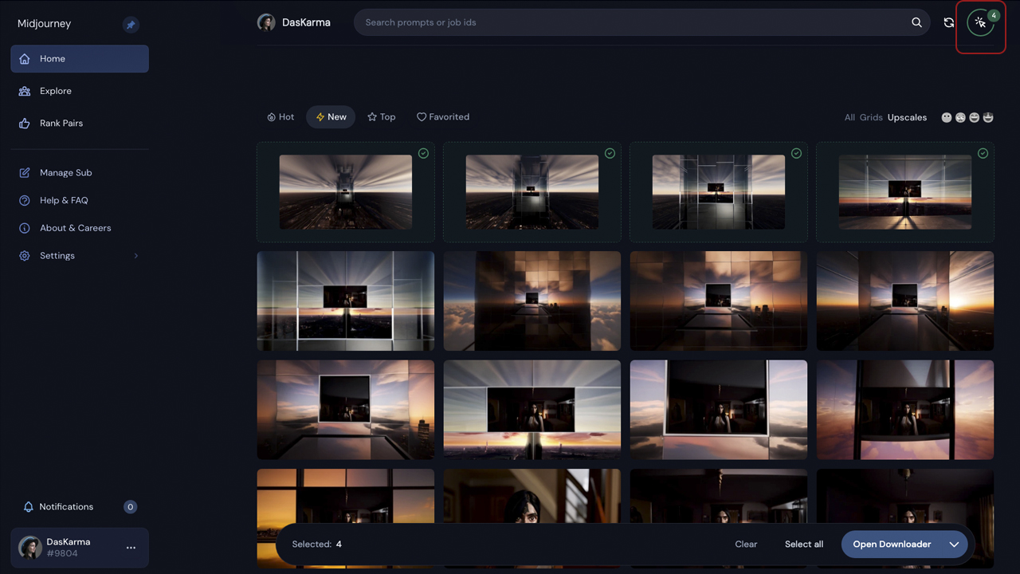
Task: Deselect the first image's green checkmark
Action: click(423, 154)
